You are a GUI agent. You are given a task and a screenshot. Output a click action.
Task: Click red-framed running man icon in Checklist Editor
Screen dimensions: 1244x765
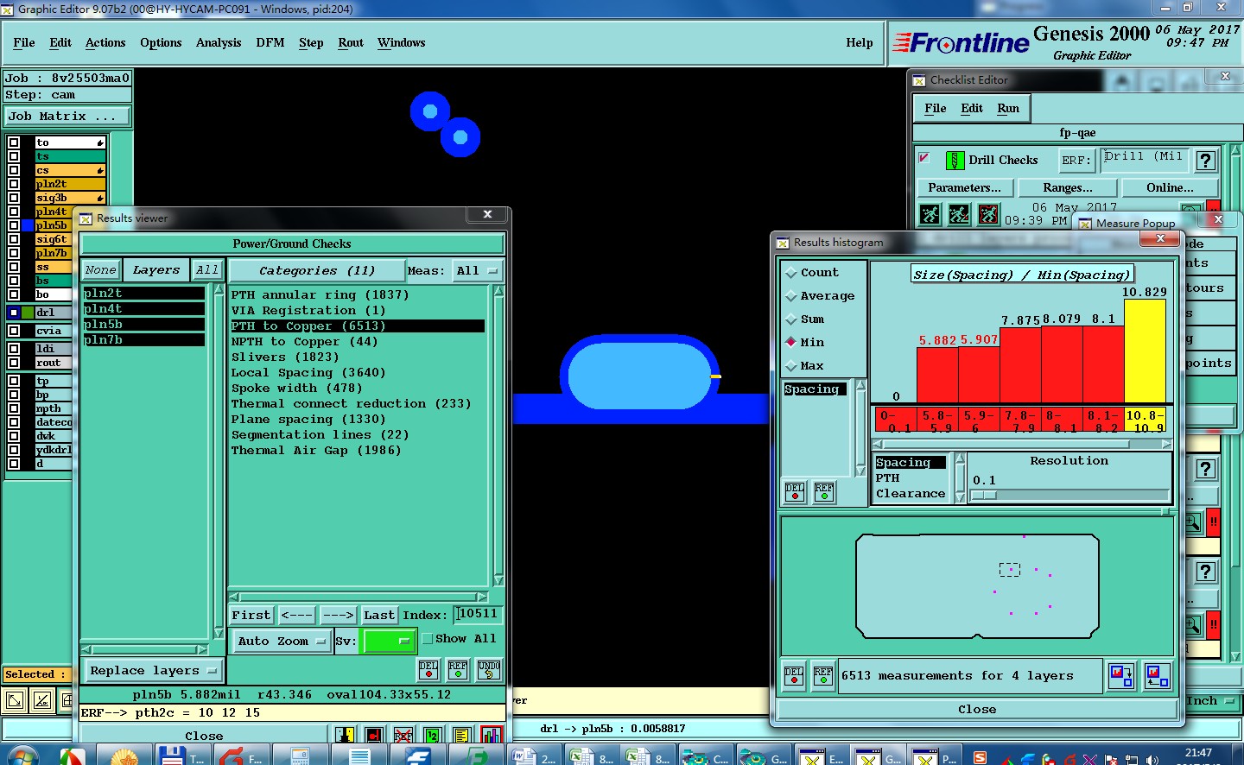[988, 213]
